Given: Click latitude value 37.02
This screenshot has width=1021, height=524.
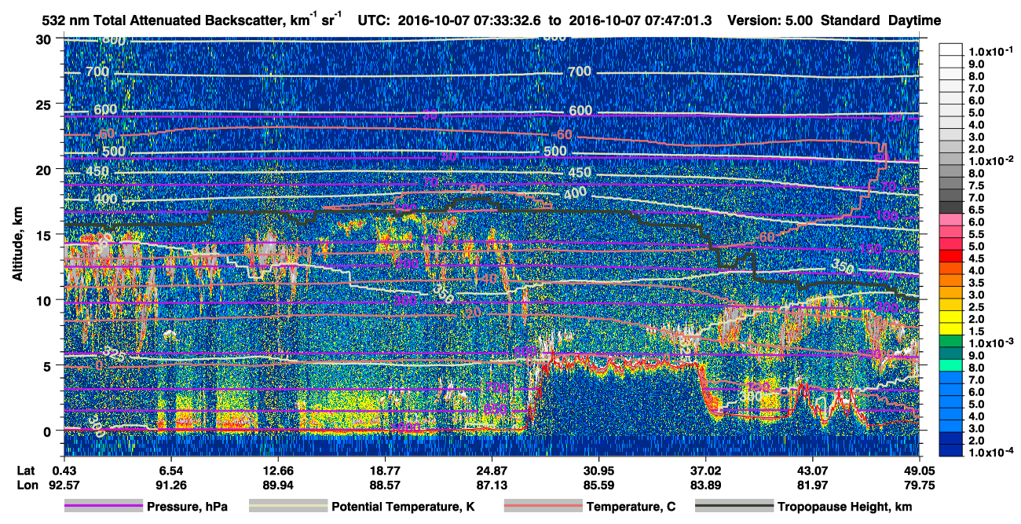Looking at the screenshot, I should [x=705, y=470].
